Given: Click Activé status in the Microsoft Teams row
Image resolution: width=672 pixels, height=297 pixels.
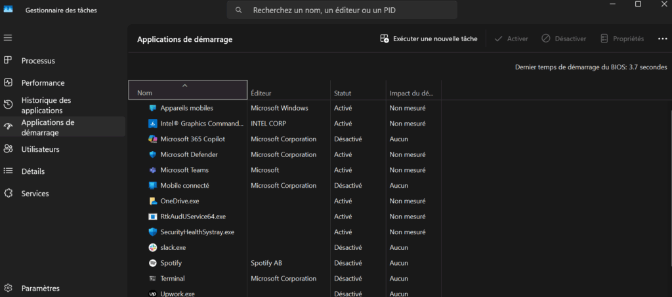Looking at the screenshot, I should pos(343,170).
